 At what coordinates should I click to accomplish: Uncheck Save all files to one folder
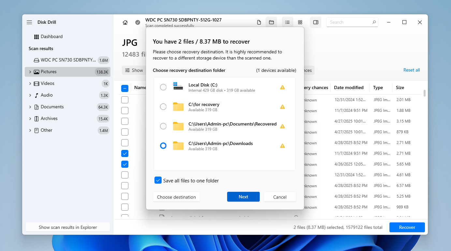[x=158, y=180]
